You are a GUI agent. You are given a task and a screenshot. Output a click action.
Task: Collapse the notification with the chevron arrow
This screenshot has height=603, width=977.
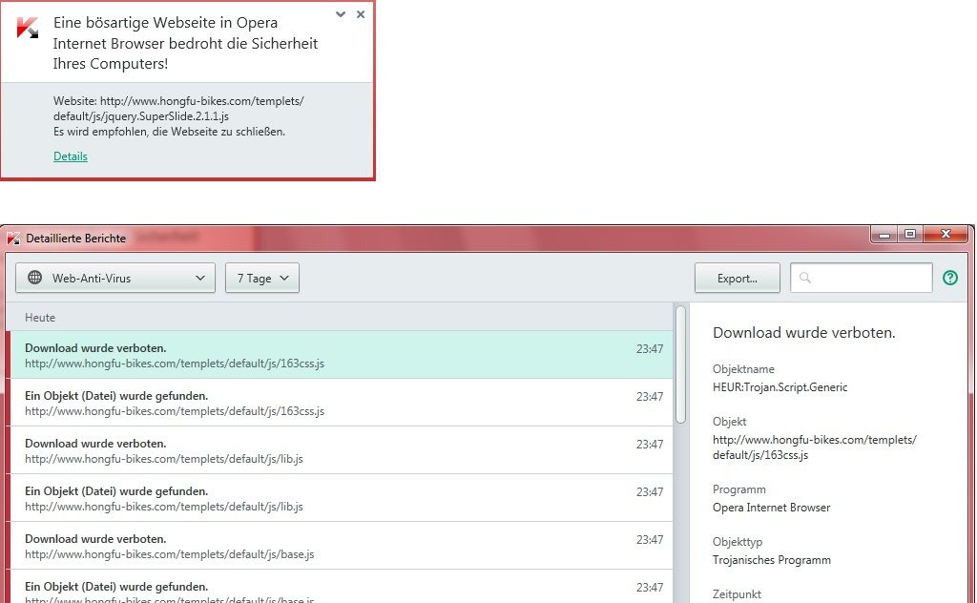(342, 15)
